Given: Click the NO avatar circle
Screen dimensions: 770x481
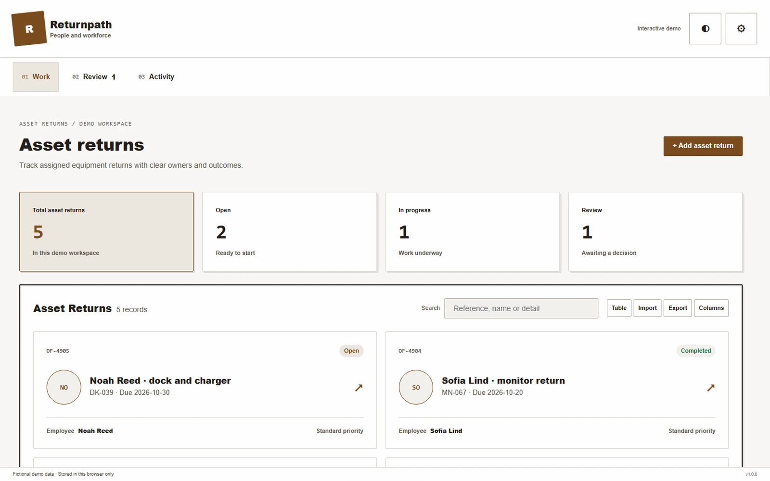Looking at the screenshot, I should (64, 387).
